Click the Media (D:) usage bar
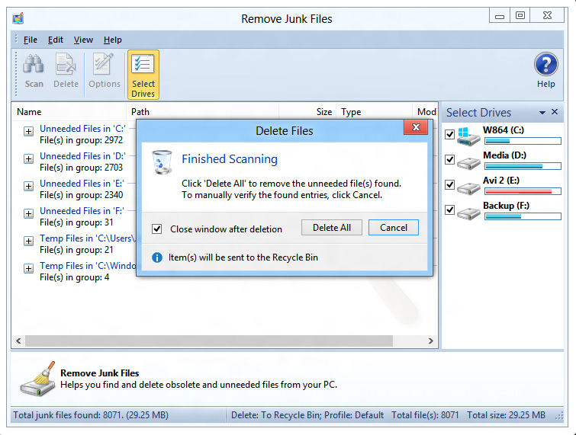 [523, 166]
